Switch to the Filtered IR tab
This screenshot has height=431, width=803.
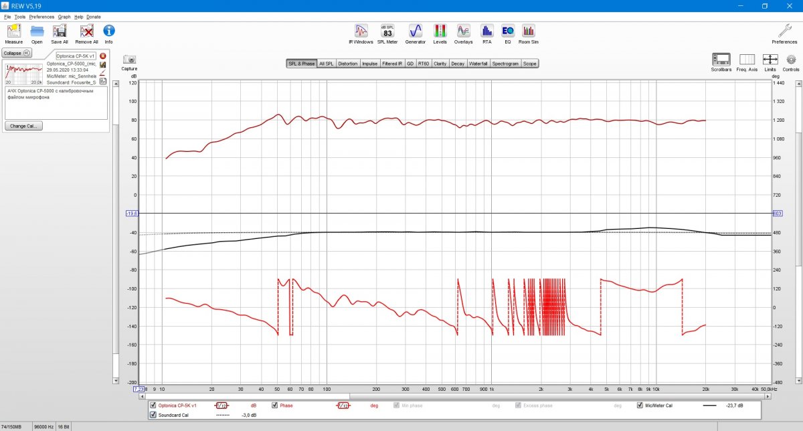(x=392, y=64)
